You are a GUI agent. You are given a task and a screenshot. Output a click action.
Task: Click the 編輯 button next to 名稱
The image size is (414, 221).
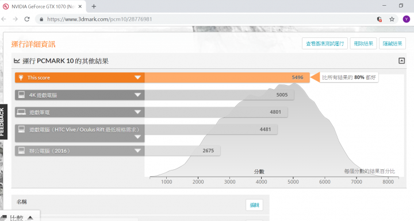254,205
